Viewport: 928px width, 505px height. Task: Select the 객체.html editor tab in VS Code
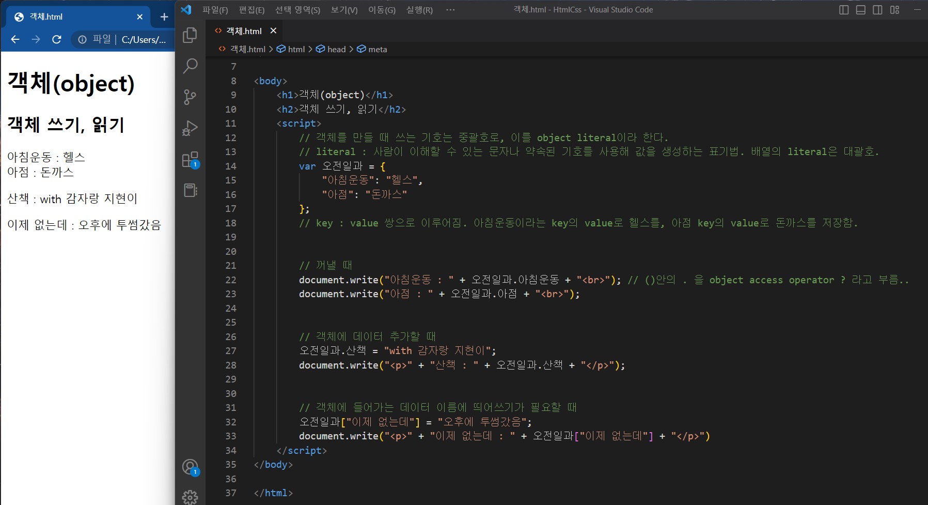point(244,31)
